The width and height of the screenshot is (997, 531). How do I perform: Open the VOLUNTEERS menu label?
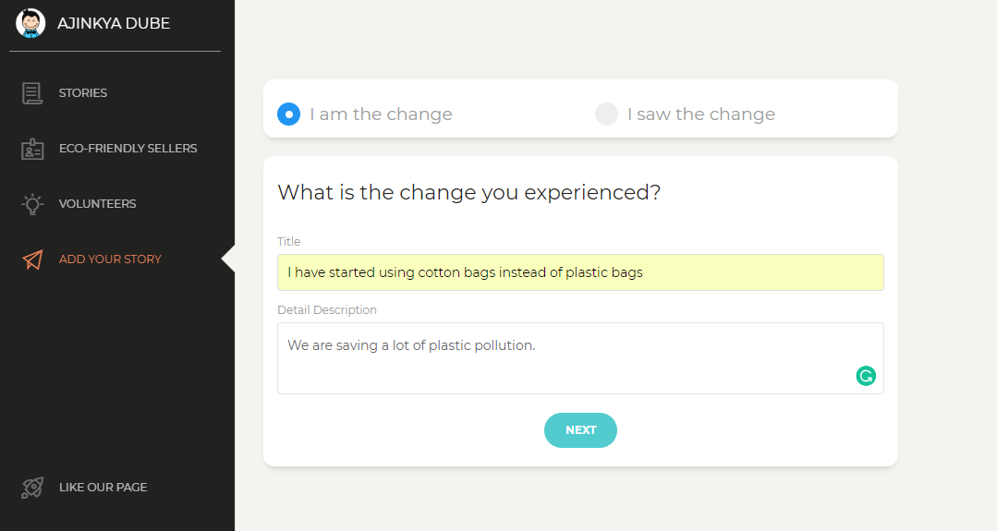tap(97, 204)
